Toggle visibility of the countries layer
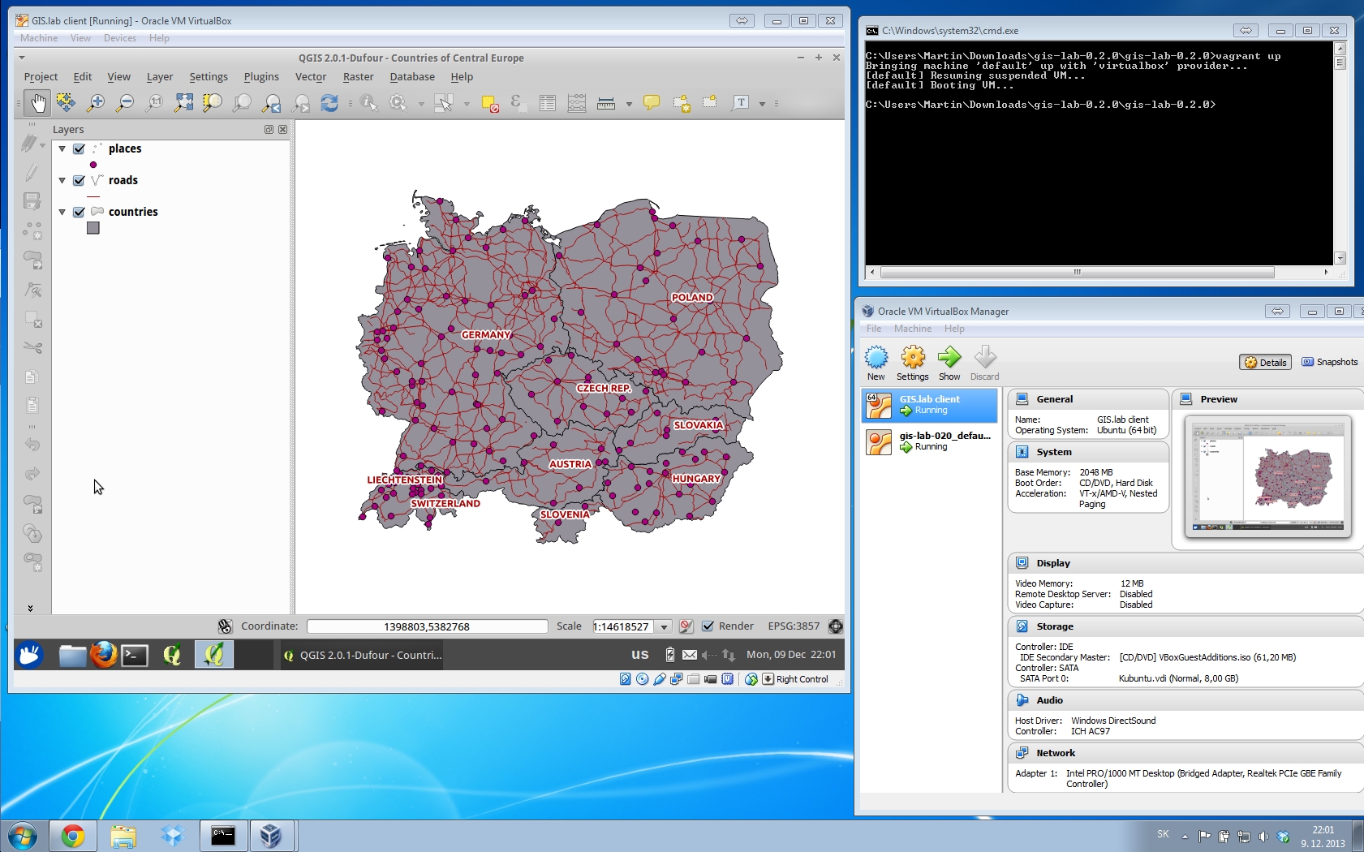The image size is (1364, 852). pos(79,213)
